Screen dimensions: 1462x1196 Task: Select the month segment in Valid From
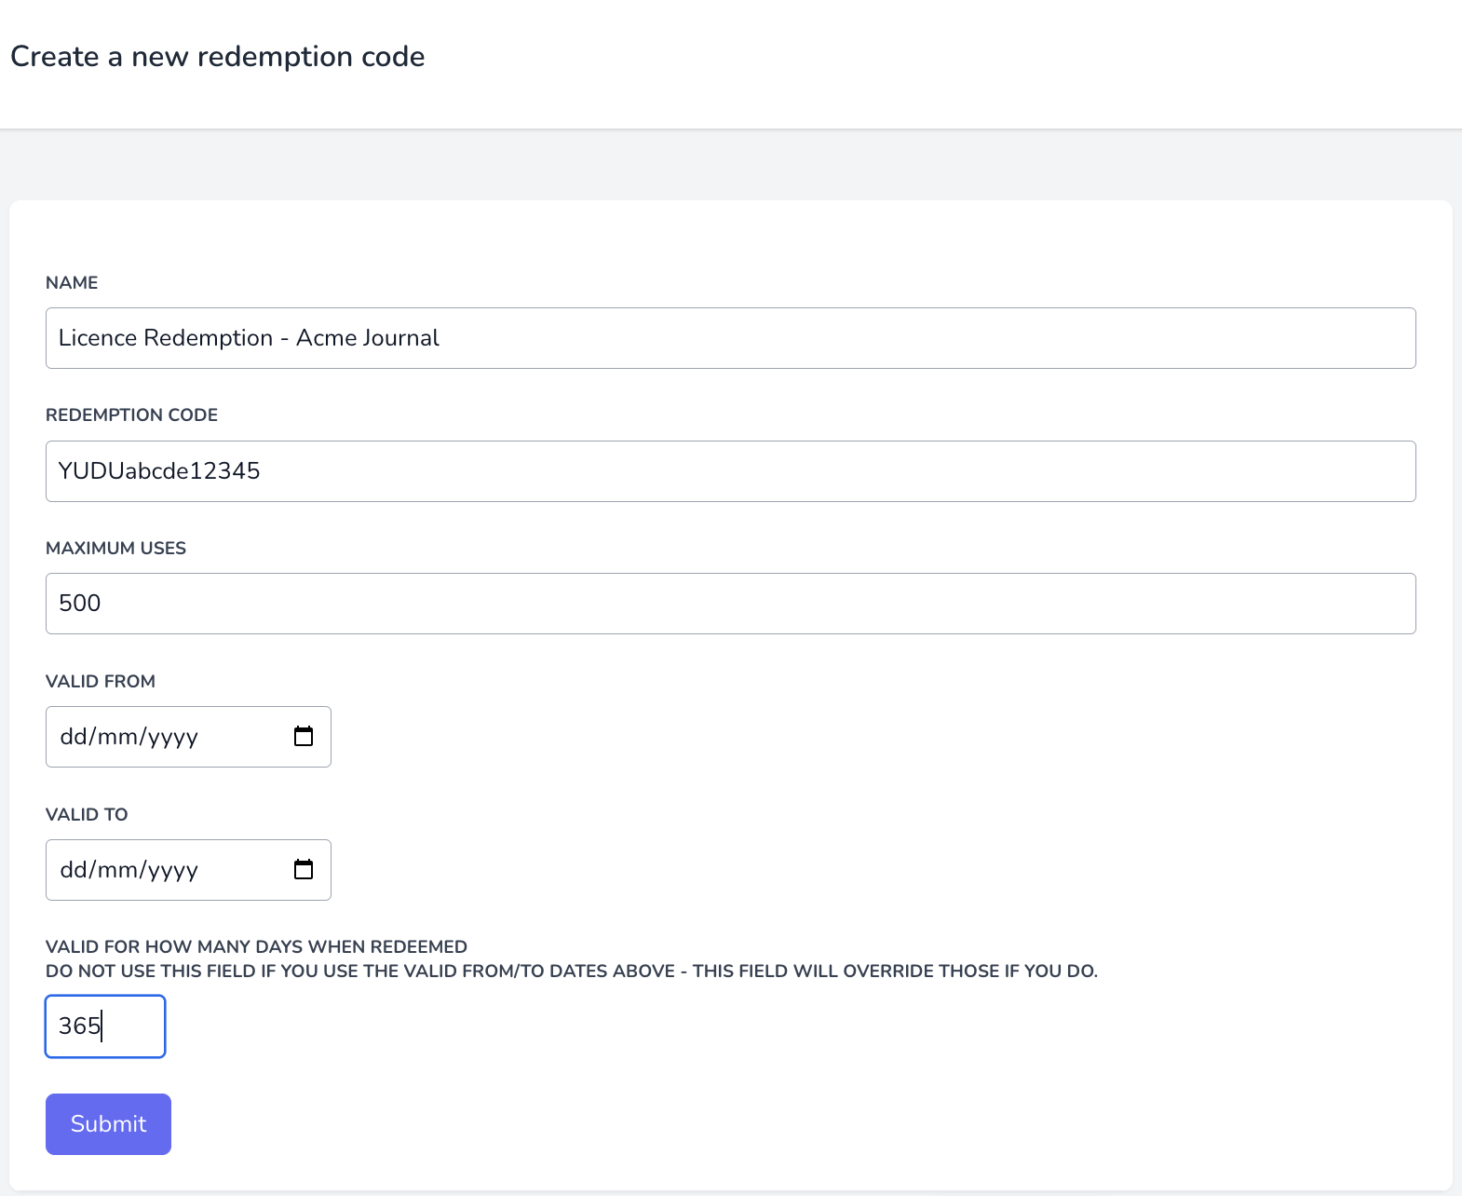click(117, 737)
